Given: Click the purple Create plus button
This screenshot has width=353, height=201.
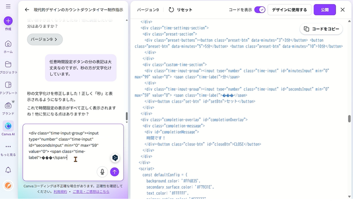Looking at the screenshot, I should (x=8, y=21).
